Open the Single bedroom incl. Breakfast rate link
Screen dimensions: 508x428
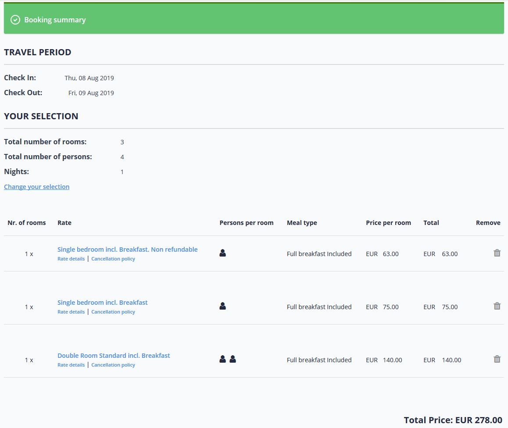[102, 303]
